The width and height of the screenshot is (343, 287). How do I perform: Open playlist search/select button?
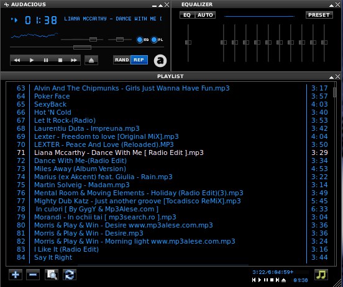coord(52,275)
